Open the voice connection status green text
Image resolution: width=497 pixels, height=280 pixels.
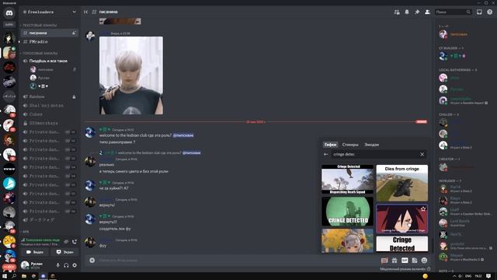[x=43, y=240]
